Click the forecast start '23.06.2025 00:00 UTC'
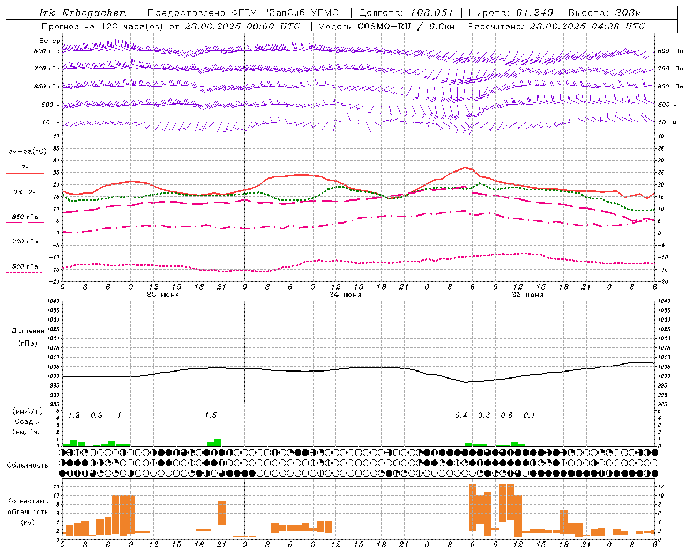Viewport: 686px width, 549px height. point(242,26)
